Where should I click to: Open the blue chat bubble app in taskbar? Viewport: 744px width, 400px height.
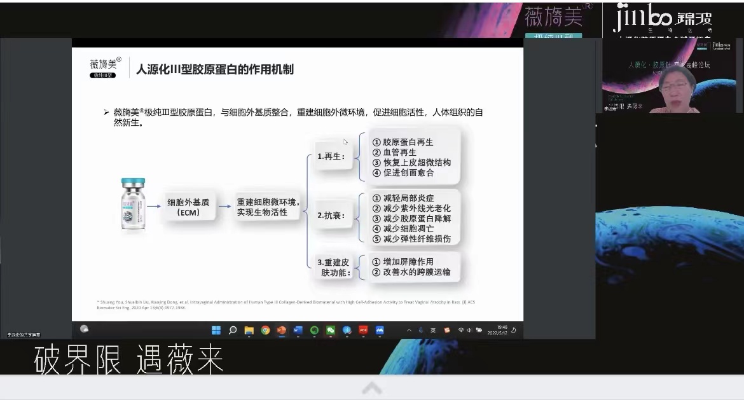click(347, 330)
